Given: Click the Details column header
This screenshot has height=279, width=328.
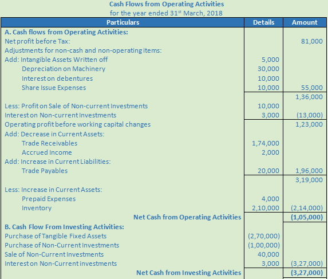Looking at the screenshot, I should tap(263, 22).
